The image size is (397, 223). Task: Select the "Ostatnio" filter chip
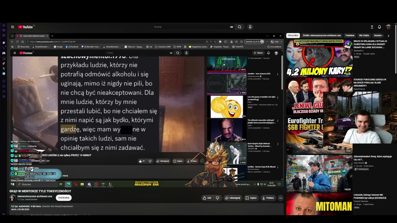[378, 36]
